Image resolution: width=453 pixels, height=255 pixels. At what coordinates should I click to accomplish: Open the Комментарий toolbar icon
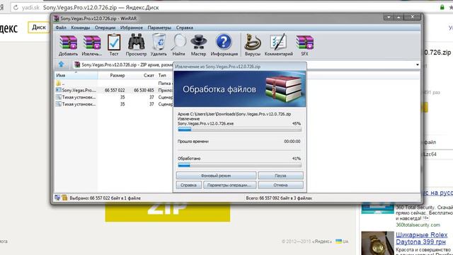[278, 45]
